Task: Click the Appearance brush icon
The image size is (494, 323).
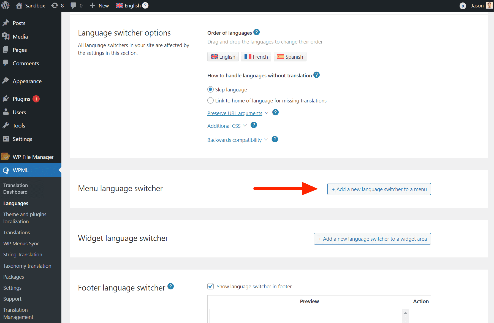Action: coord(6,81)
